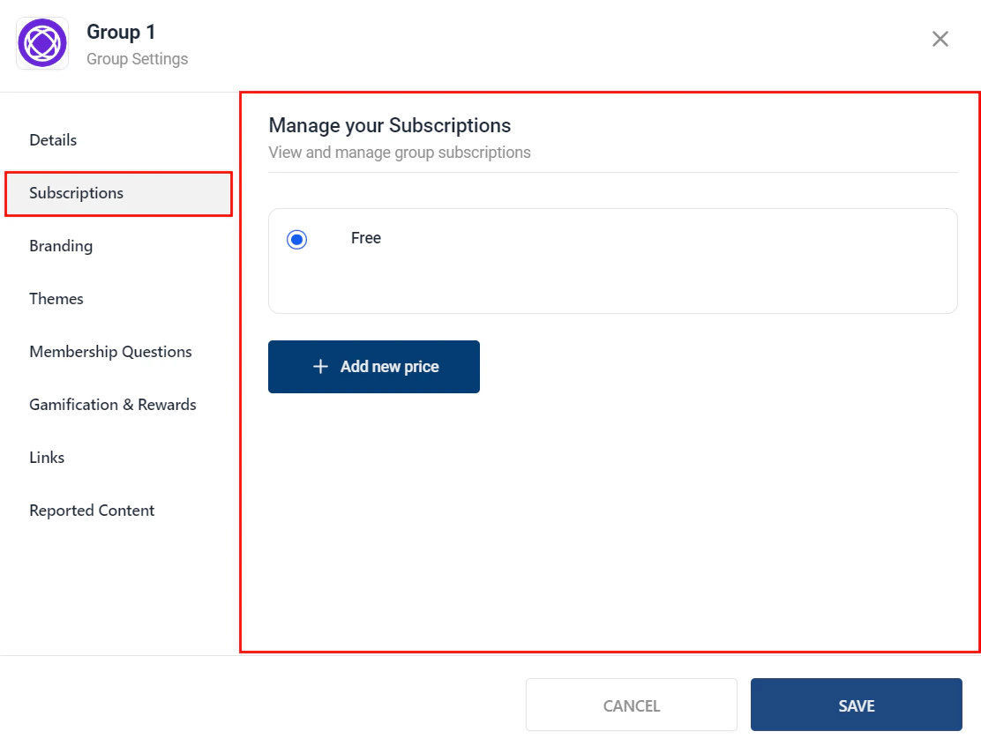Click the Manage your Subscriptions heading

coord(389,125)
